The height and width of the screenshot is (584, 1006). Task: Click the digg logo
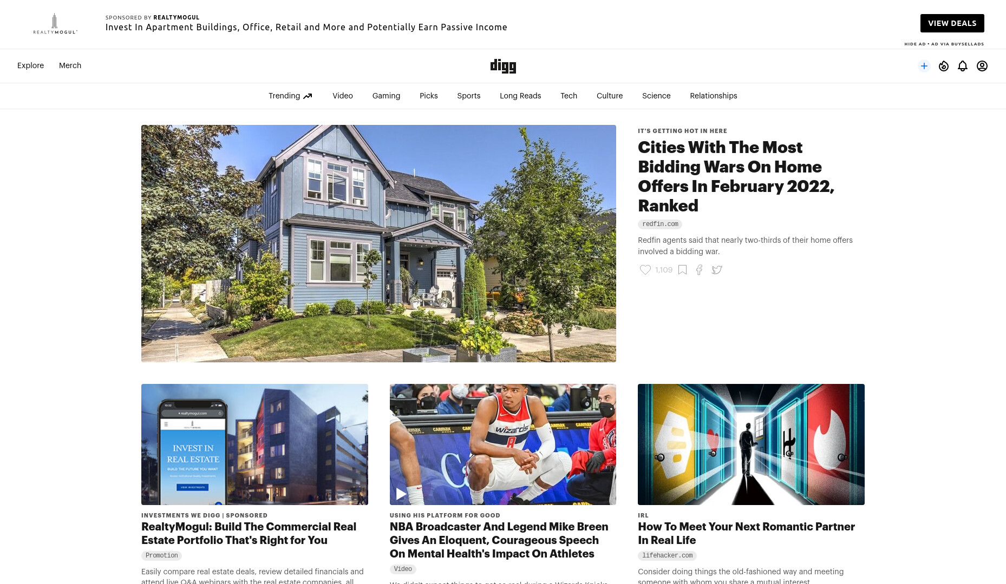coord(503,66)
